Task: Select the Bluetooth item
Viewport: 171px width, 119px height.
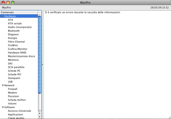Action: pyautogui.click(x=14, y=31)
